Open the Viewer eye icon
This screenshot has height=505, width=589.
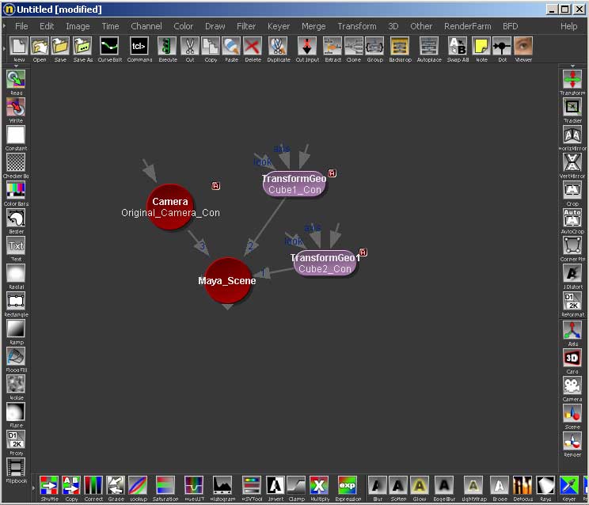522,47
